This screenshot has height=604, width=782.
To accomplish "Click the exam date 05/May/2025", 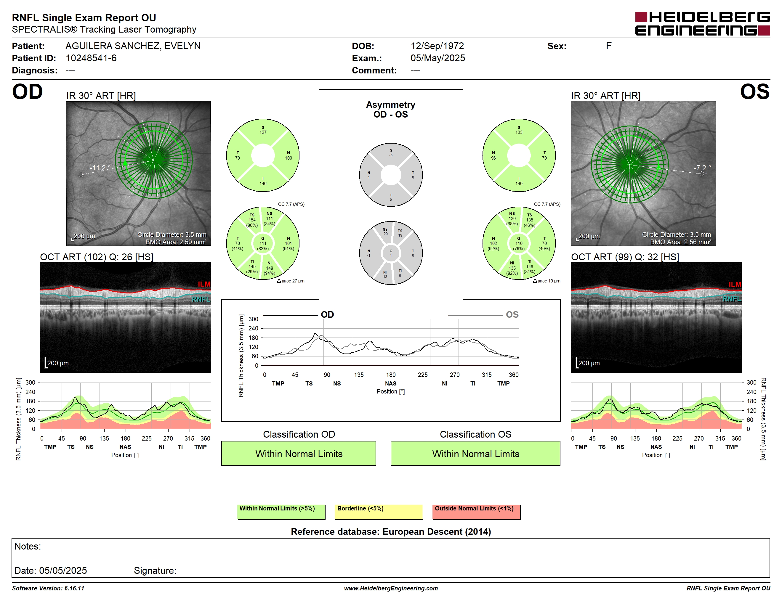I will 438,58.
